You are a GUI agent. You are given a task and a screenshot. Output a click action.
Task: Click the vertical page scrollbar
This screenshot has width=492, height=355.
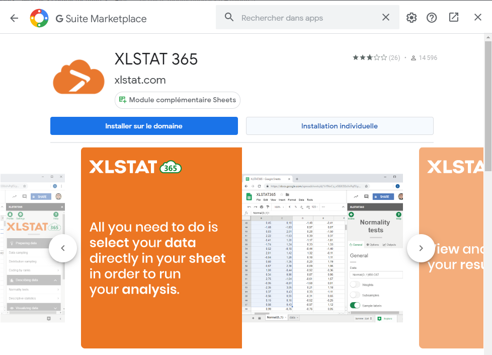tap(488, 101)
